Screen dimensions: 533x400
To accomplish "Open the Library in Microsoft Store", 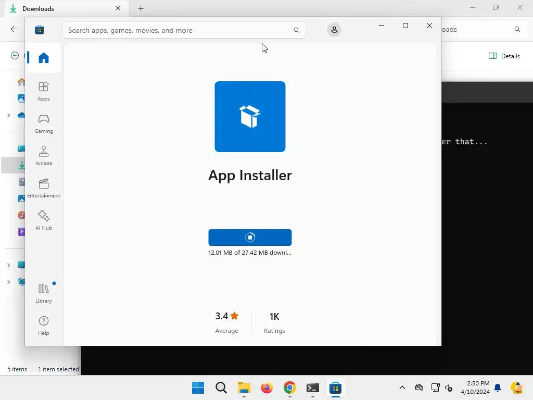I will tap(44, 293).
